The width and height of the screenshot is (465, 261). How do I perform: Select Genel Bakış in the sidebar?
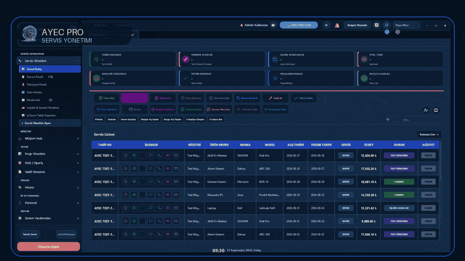pyautogui.click(x=50, y=69)
